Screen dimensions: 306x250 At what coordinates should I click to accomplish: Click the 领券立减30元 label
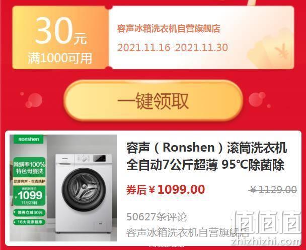tap(29, 212)
